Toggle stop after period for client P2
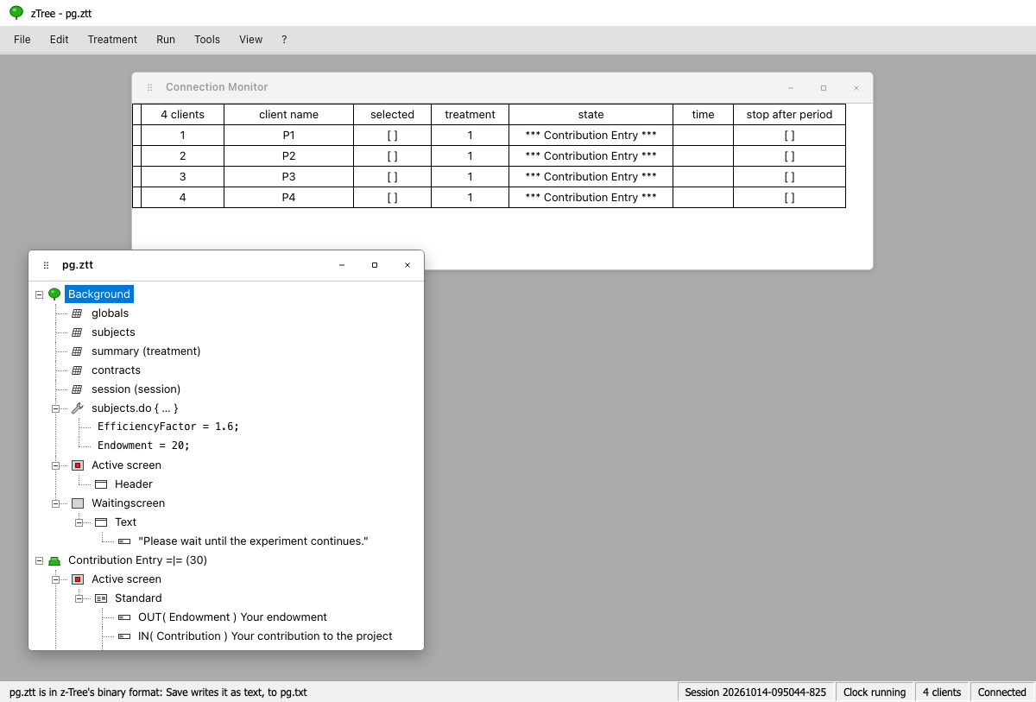This screenshot has width=1036, height=702. (789, 156)
